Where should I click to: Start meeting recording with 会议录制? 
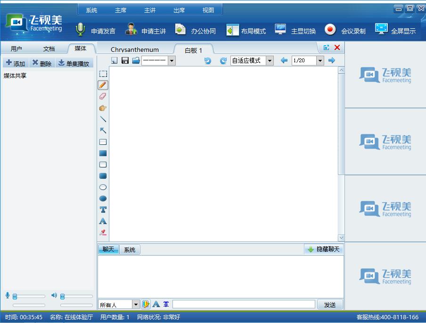coord(345,31)
